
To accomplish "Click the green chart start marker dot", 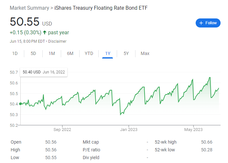I will pos(21,104).
